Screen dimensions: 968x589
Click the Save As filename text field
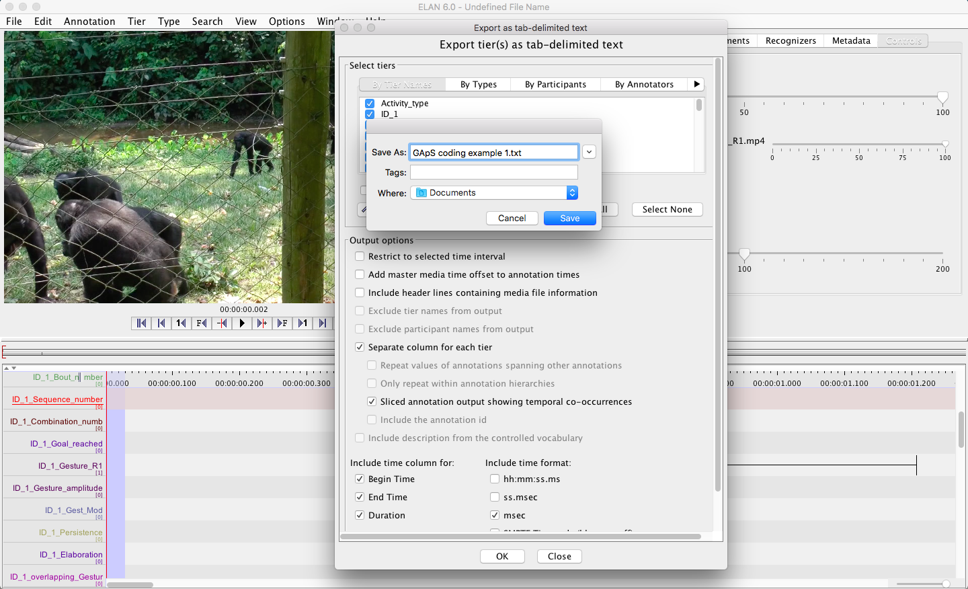[493, 153]
